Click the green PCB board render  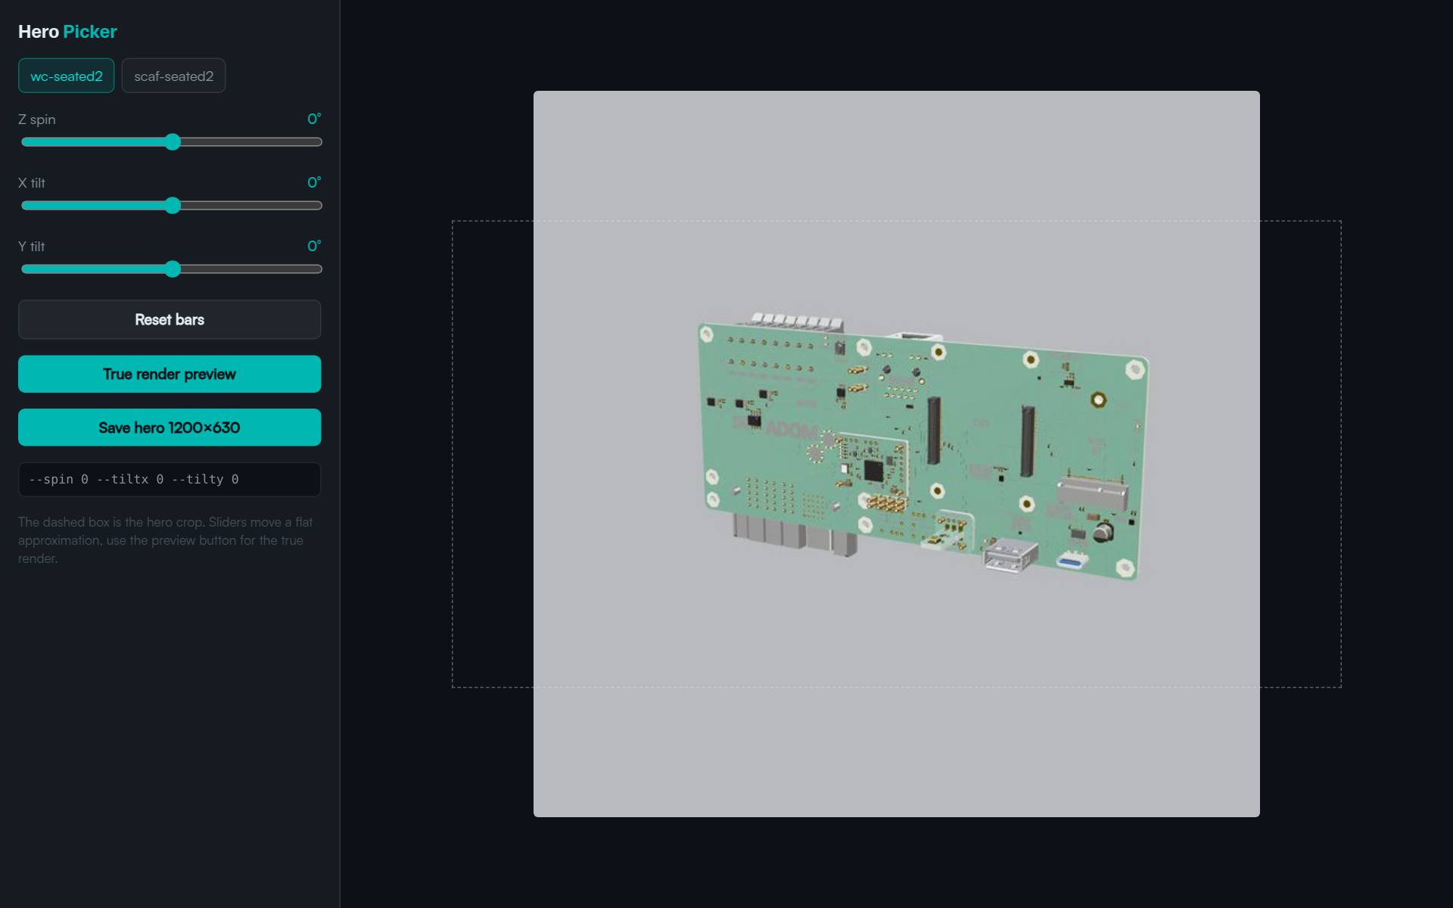coord(923,446)
